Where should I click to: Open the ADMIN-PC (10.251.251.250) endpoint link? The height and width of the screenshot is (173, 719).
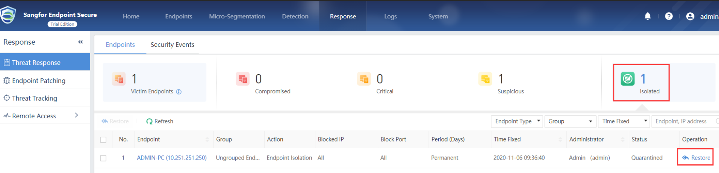coord(172,158)
